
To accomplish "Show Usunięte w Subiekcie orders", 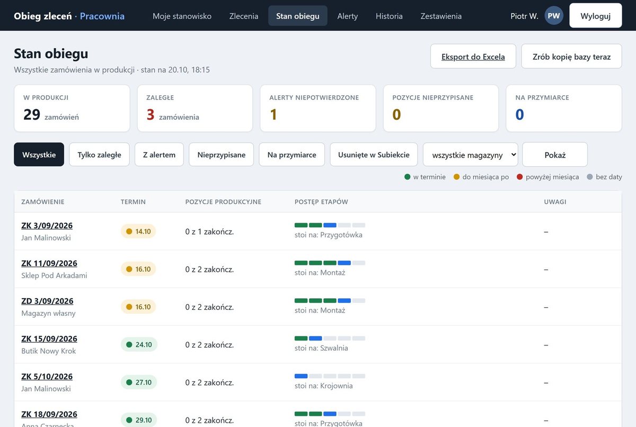I will (x=374, y=155).
